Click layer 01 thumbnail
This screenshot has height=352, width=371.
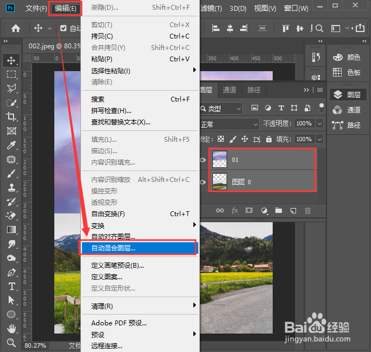coord(219,159)
